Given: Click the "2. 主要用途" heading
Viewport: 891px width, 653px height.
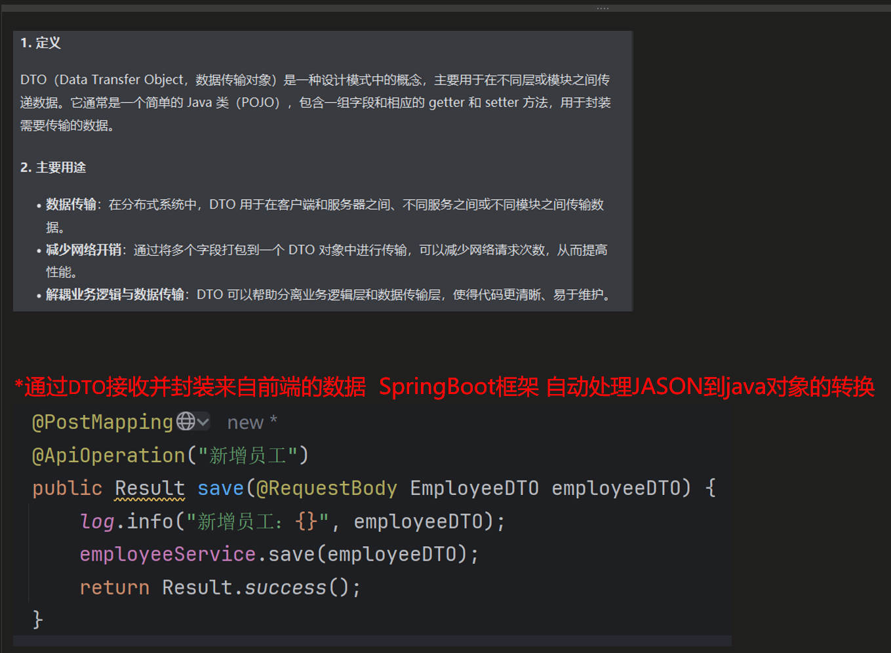Looking at the screenshot, I should [x=53, y=167].
